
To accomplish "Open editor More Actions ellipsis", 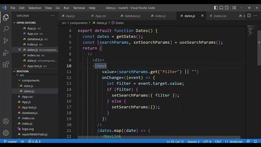I will (x=255, y=16).
